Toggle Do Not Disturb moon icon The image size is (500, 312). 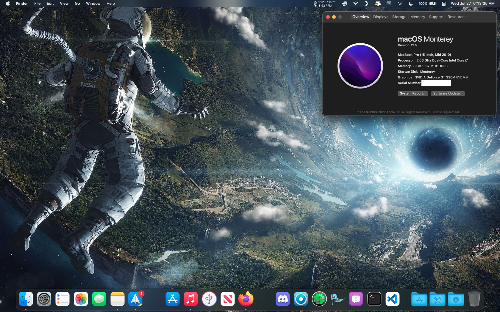411,4
